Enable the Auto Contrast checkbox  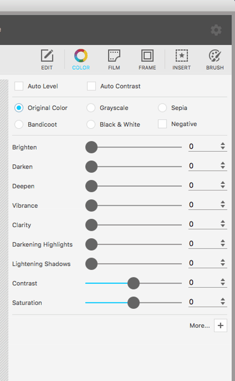91,86
